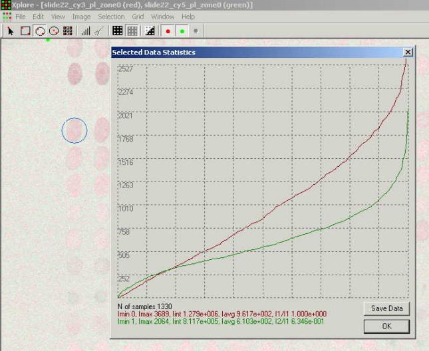Click the gray grid display icon

tap(132, 31)
